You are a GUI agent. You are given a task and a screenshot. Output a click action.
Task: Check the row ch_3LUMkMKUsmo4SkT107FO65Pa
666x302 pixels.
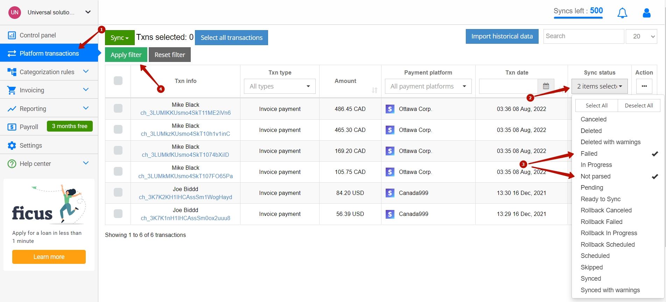(x=118, y=171)
